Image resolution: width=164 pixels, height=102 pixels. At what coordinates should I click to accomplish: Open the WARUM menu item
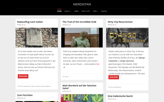[x=104, y=11]
